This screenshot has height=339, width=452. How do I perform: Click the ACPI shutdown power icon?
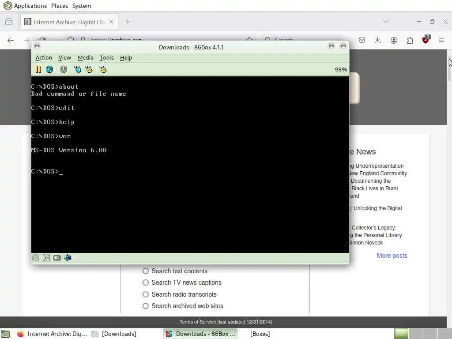(x=64, y=69)
